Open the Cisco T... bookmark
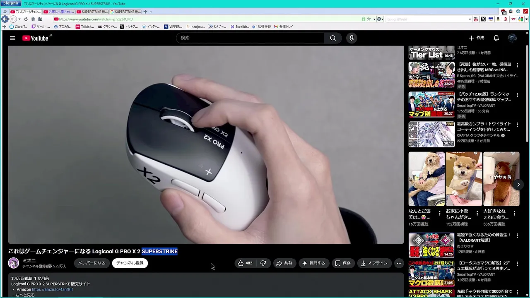The image size is (530, 298). tap(18, 27)
